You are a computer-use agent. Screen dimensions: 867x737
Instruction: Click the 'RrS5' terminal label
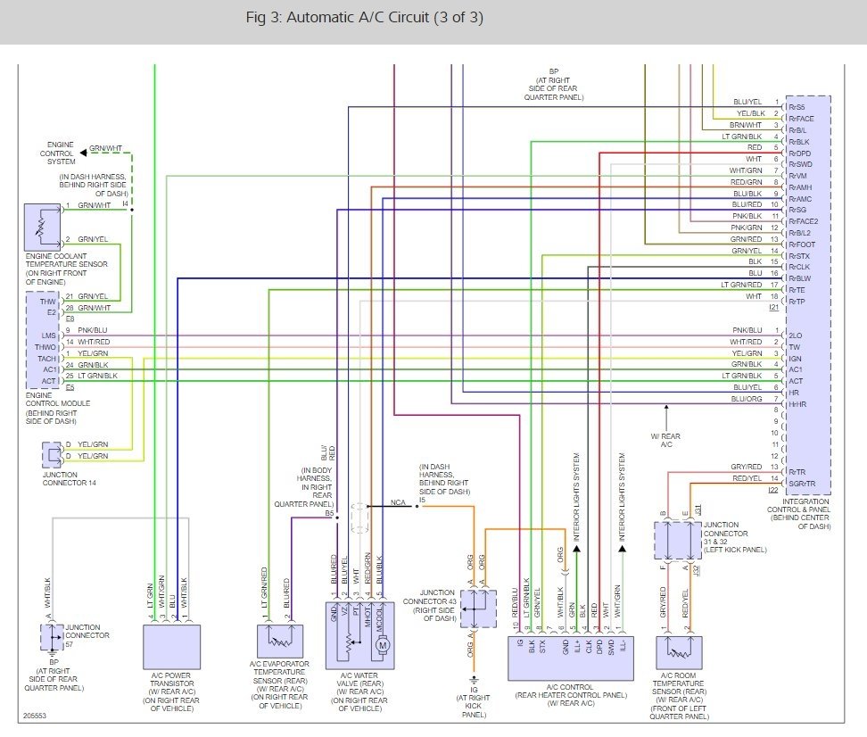tap(797, 107)
